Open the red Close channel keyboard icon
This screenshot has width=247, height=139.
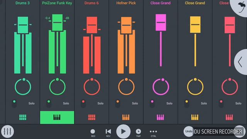(229, 117)
